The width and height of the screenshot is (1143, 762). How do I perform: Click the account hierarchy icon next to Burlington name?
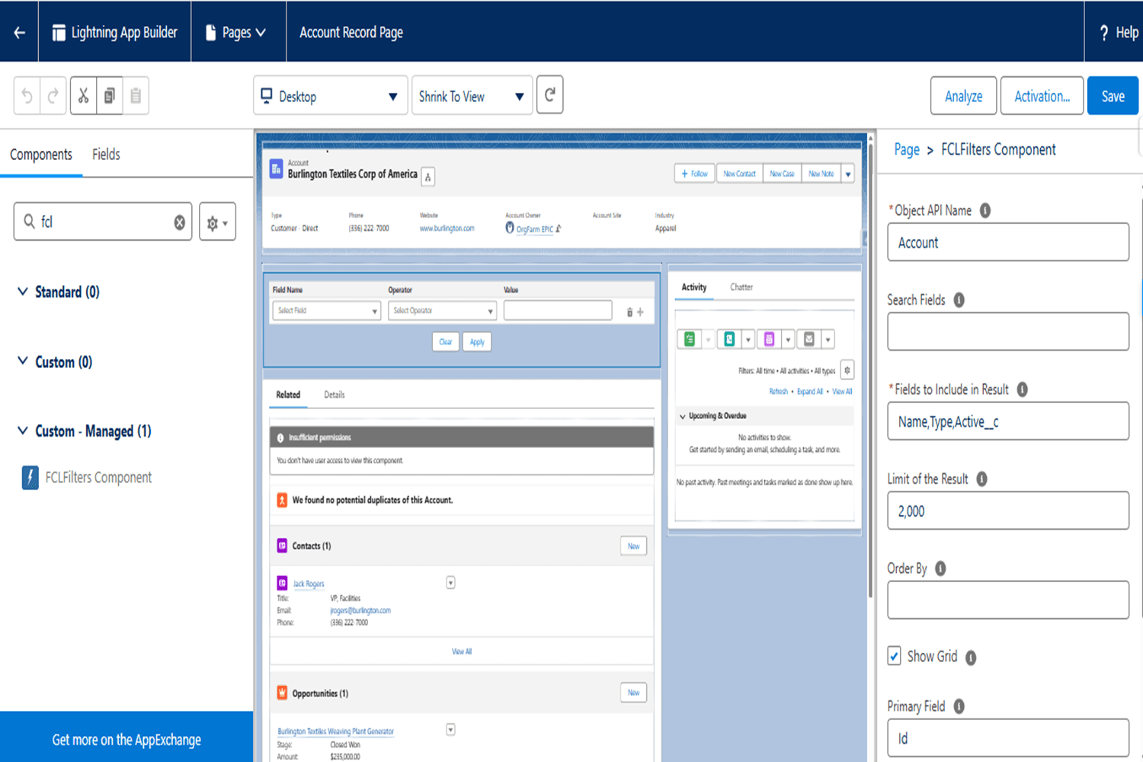[x=428, y=177]
